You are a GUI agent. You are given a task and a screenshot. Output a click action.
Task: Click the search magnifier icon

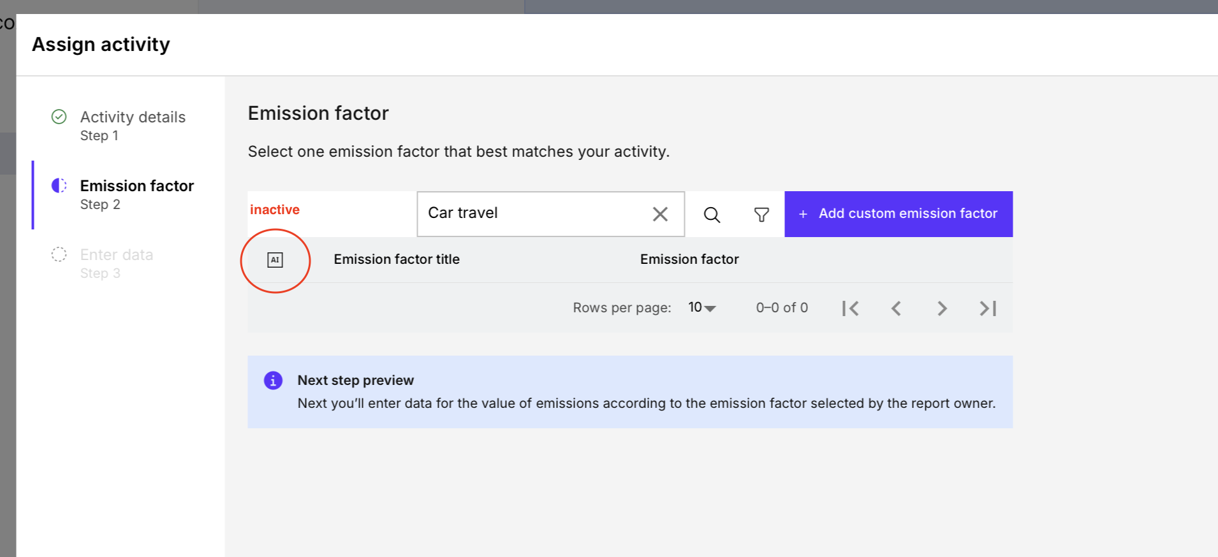(x=712, y=215)
